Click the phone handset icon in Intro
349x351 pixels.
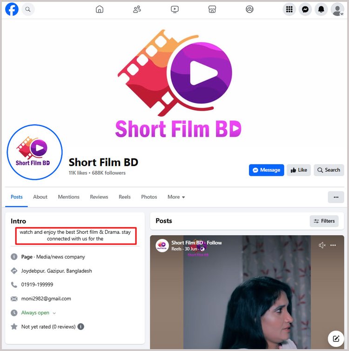pos(14,285)
